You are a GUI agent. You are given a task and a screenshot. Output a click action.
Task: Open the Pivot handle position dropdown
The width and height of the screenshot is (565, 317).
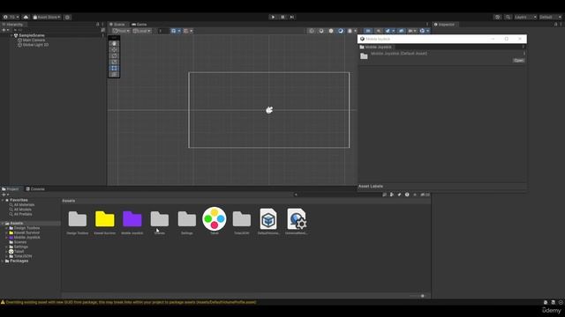pyautogui.click(x=121, y=31)
